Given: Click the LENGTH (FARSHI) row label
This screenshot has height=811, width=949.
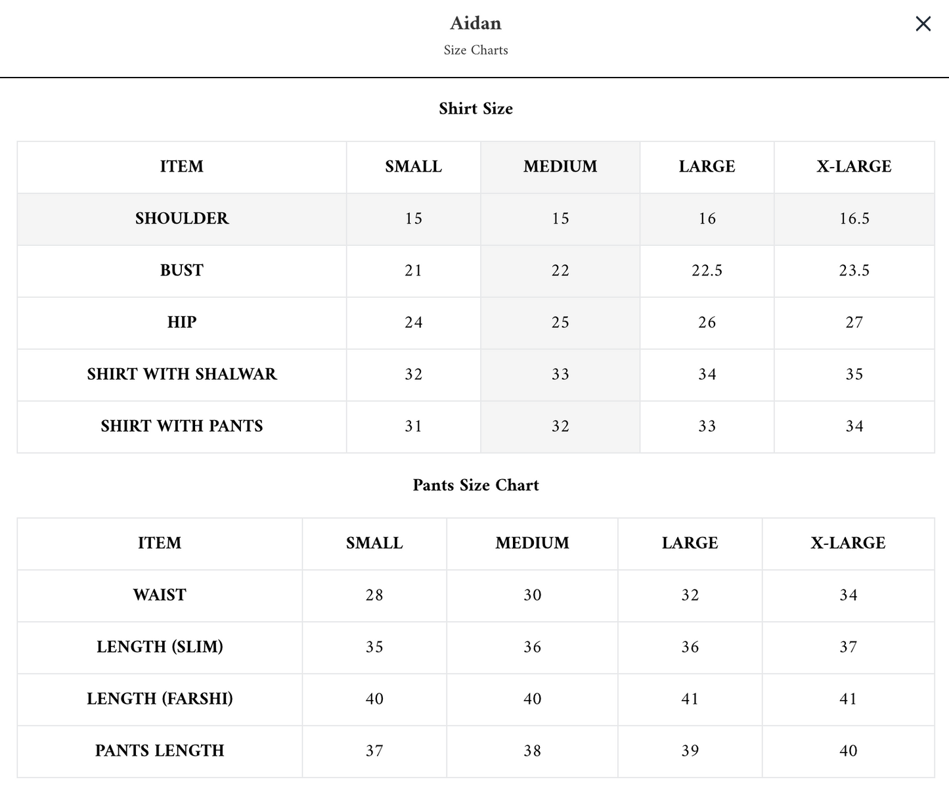Looking at the screenshot, I should tap(160, 699).
